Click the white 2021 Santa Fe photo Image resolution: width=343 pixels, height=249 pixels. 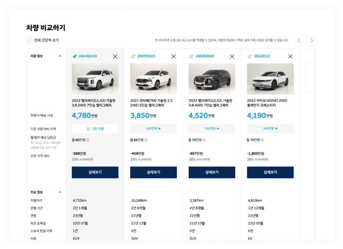[153, 79]
